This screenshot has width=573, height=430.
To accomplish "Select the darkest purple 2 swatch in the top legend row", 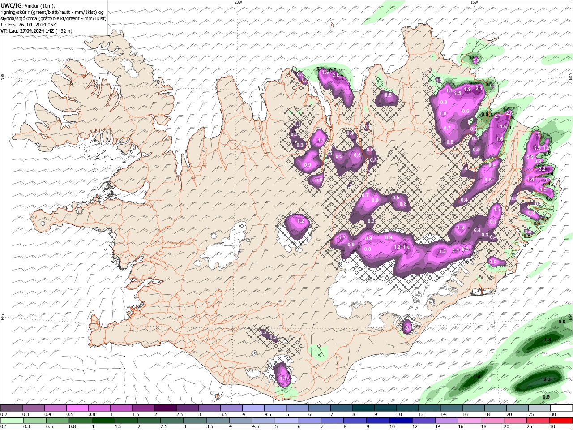I will coord(165,408).
